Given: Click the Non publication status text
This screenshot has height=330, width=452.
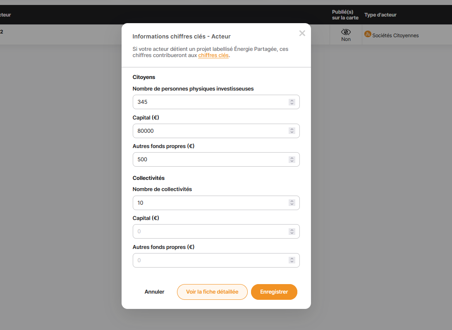Looking at the screenshot, I should click(346, 39).
